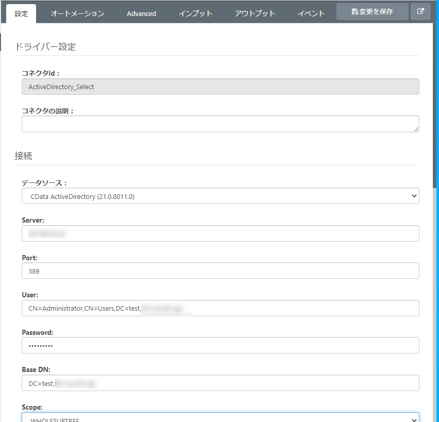Image resolution: width=439 pixels, height=422 pixels.
Task: Select the インプット tab
Action: [x=195, y=14]
